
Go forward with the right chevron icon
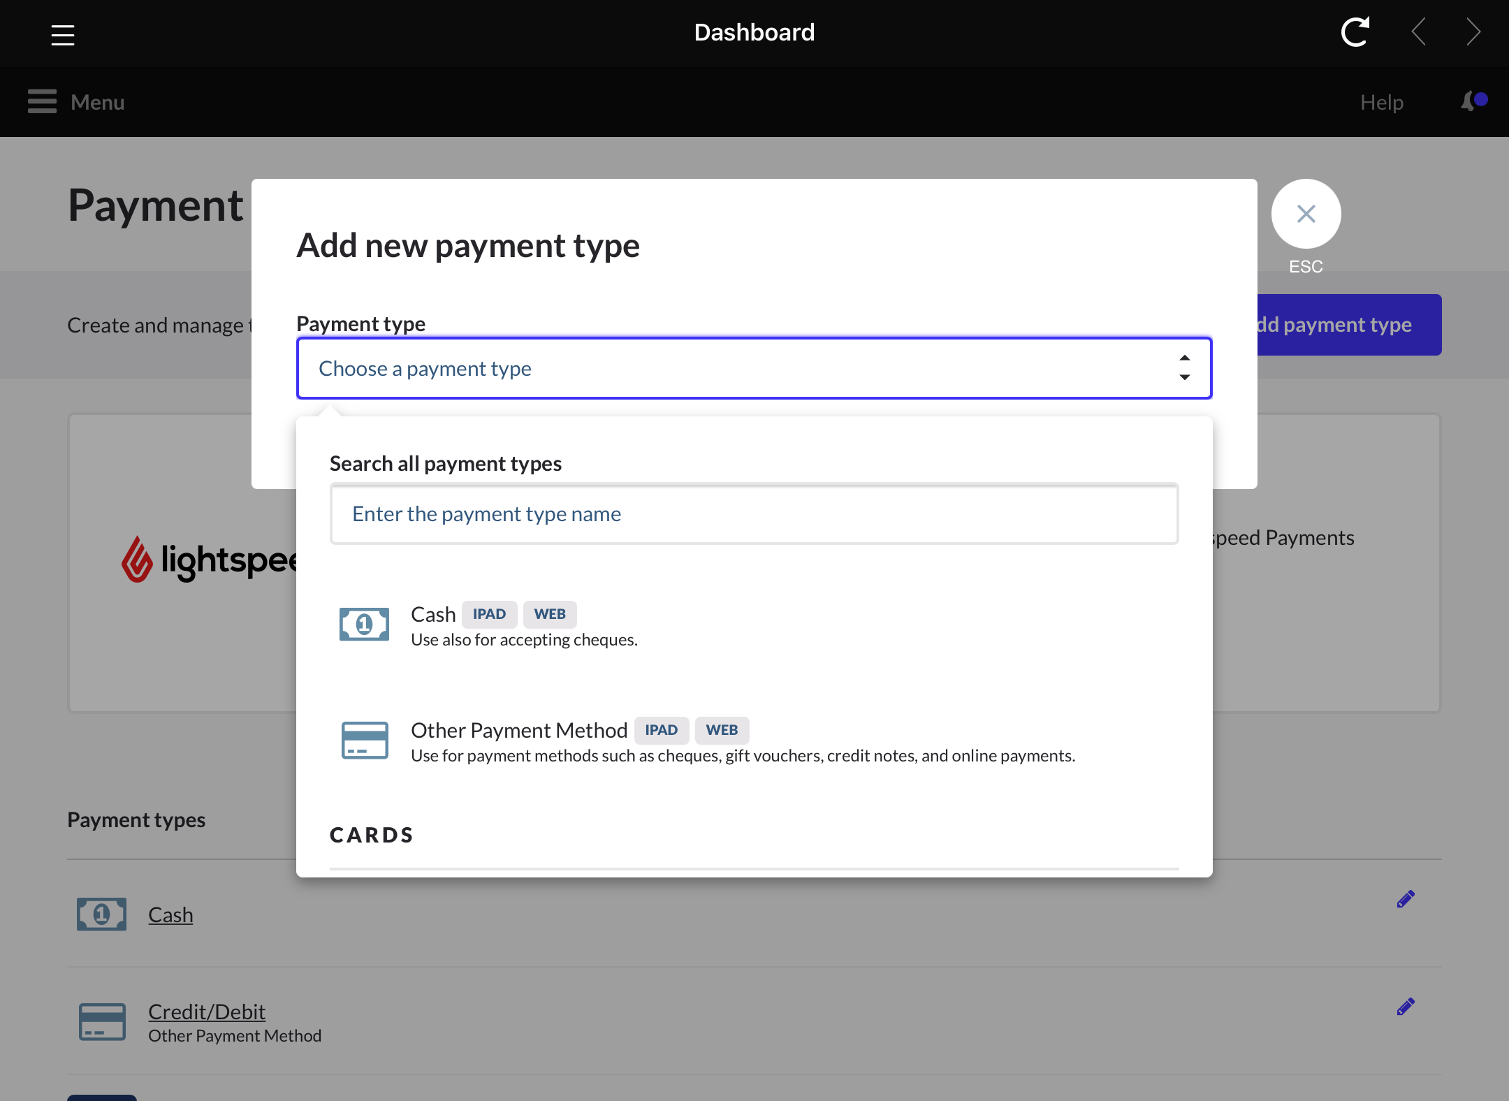point(1473,32)
